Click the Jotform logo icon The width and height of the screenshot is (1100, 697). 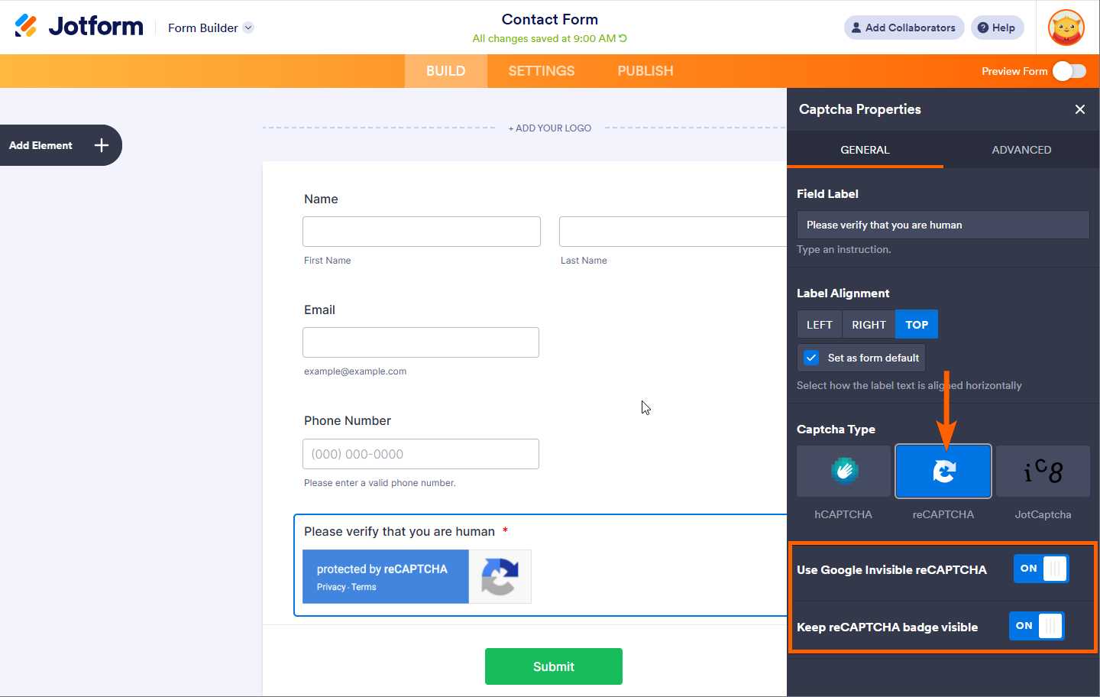pyautogui.click(x=26, y=26)
